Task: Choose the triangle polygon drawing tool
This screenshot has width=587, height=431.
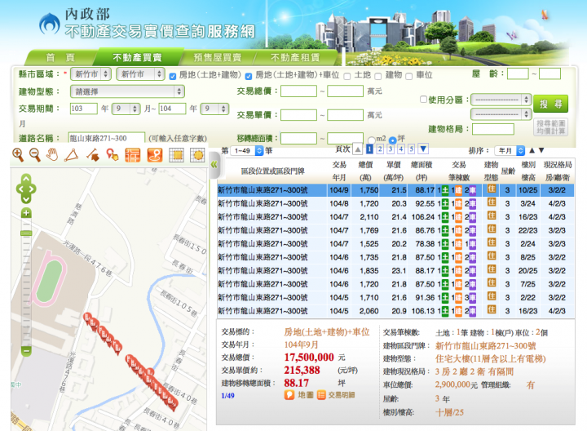Action: click(x=71, y=155)
